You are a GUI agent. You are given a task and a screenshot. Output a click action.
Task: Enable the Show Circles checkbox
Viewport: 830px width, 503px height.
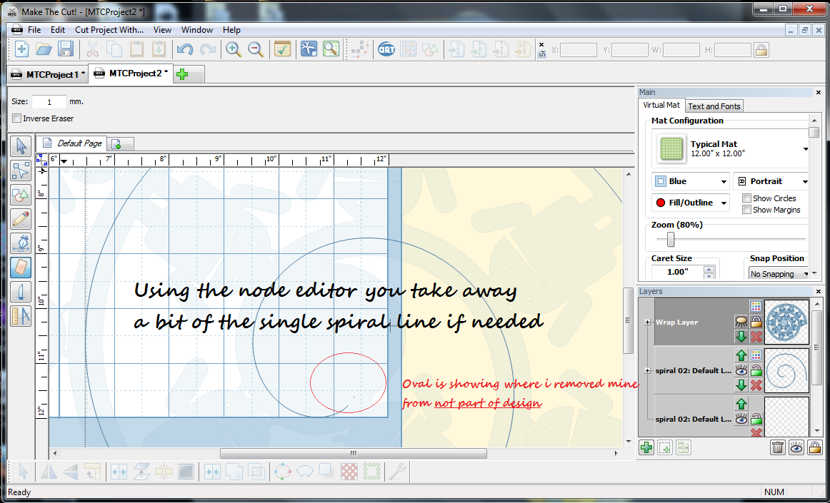(747, 198)
